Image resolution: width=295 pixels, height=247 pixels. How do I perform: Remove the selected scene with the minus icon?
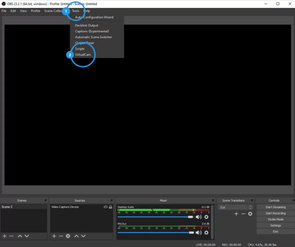pos(12,236)
